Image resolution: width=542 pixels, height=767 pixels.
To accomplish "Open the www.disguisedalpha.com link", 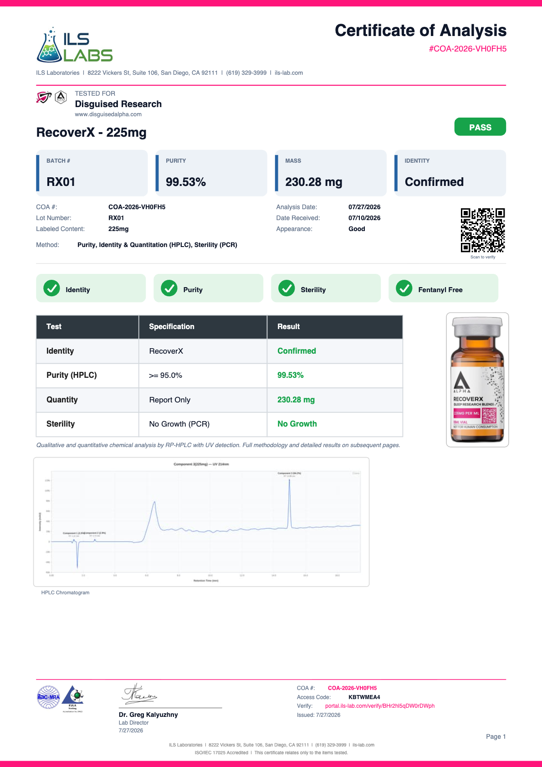I will pyautogui.click(x=108, y=114).
